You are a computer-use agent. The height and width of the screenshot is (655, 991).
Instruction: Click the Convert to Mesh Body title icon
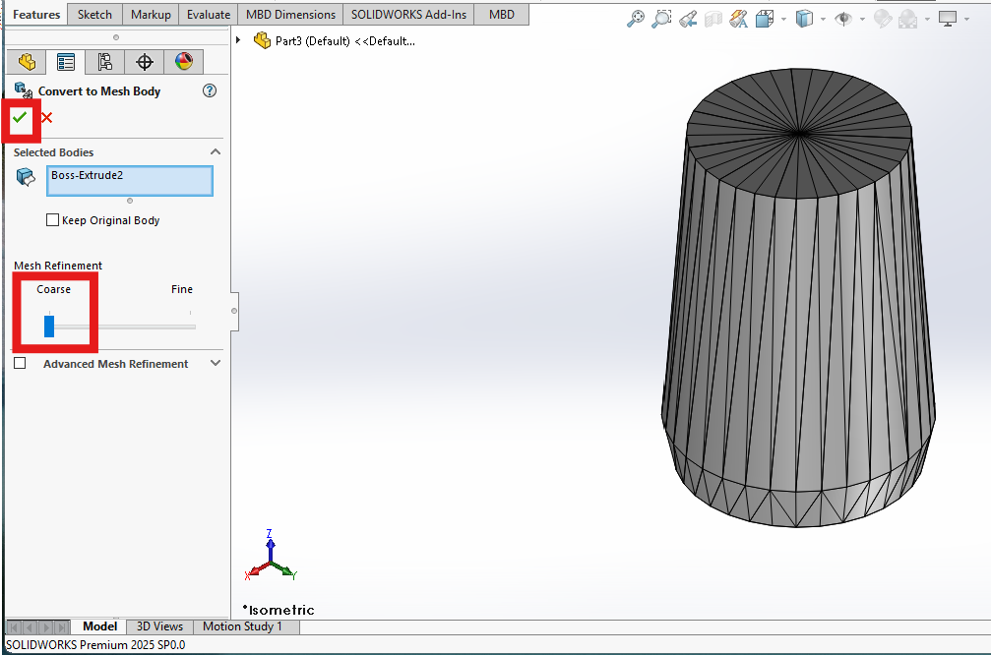coord(24,90)
